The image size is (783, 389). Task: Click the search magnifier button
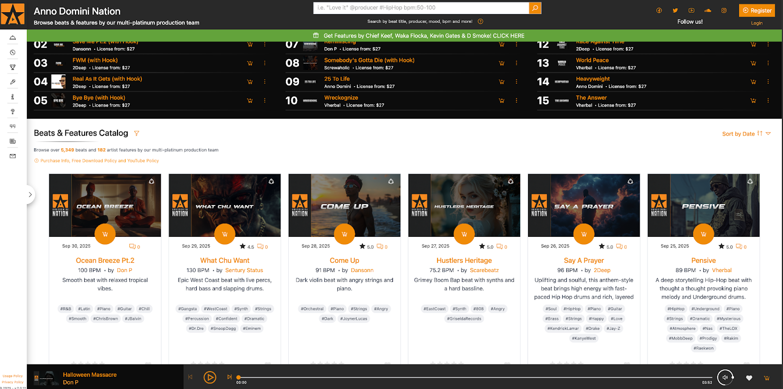pyautogui.click(x=535, y=8)
